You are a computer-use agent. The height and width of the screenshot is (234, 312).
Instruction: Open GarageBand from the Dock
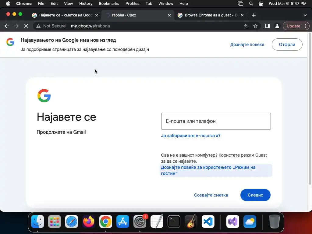click(191, 222)
